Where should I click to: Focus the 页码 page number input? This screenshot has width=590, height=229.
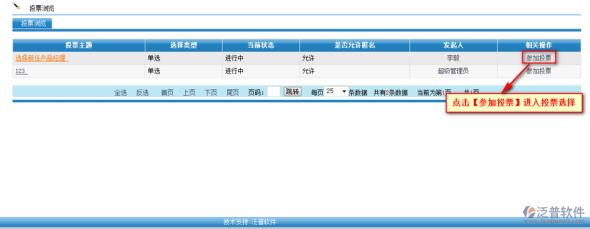pos(273,92)
